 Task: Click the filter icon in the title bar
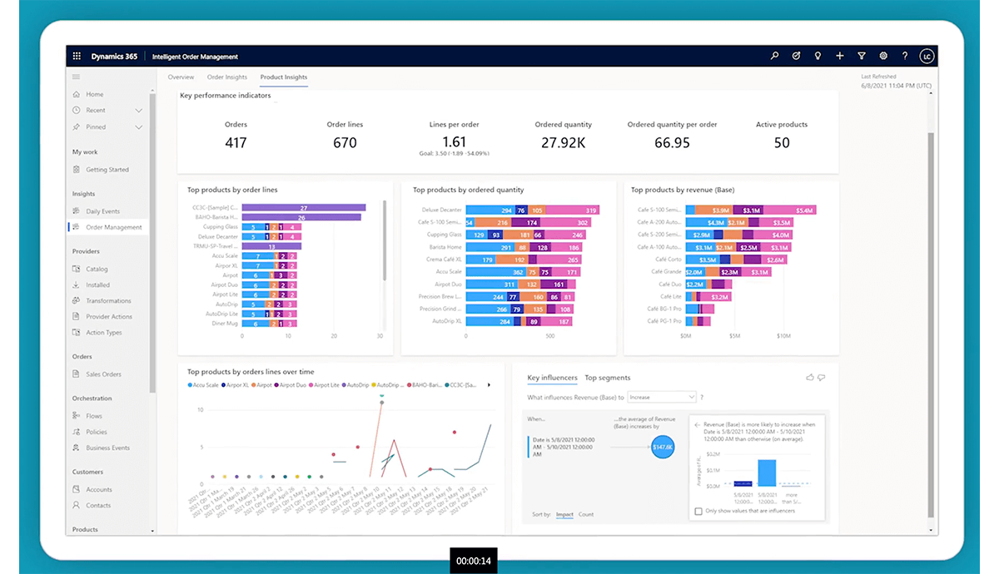coord(862,56)
